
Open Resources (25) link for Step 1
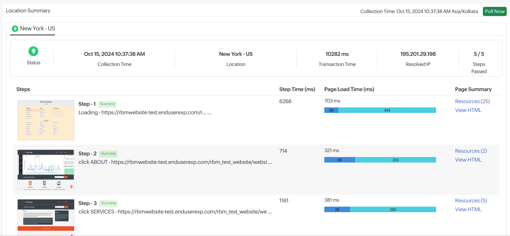472,101
